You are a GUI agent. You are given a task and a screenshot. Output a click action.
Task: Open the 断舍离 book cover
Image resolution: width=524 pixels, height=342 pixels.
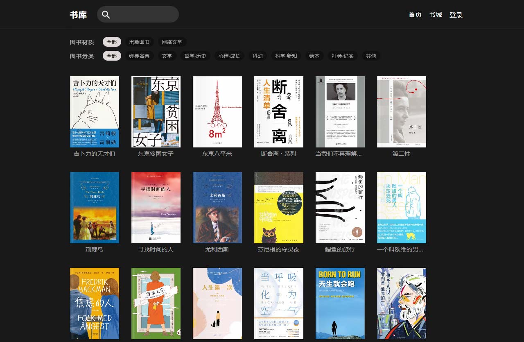click(279, 112)
